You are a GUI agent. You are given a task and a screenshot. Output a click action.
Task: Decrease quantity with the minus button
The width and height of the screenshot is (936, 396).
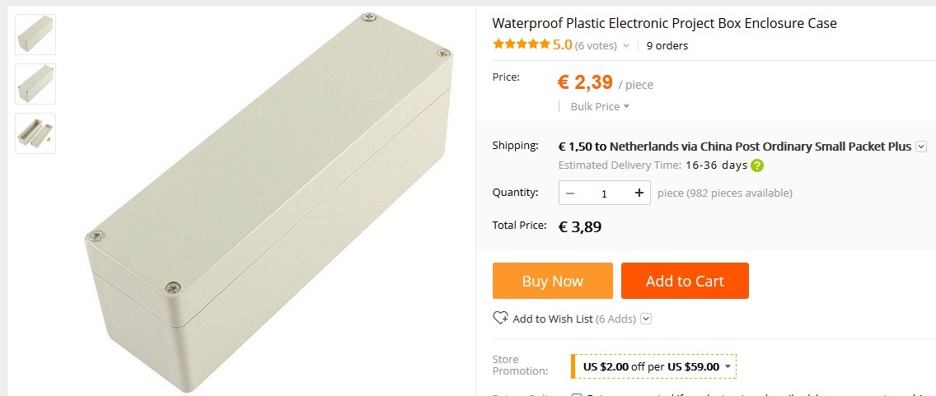pos(570,193)
